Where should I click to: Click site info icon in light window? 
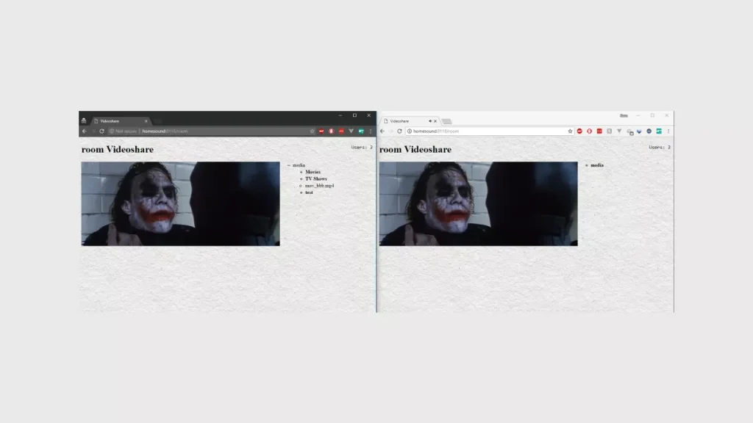point(410,131)
